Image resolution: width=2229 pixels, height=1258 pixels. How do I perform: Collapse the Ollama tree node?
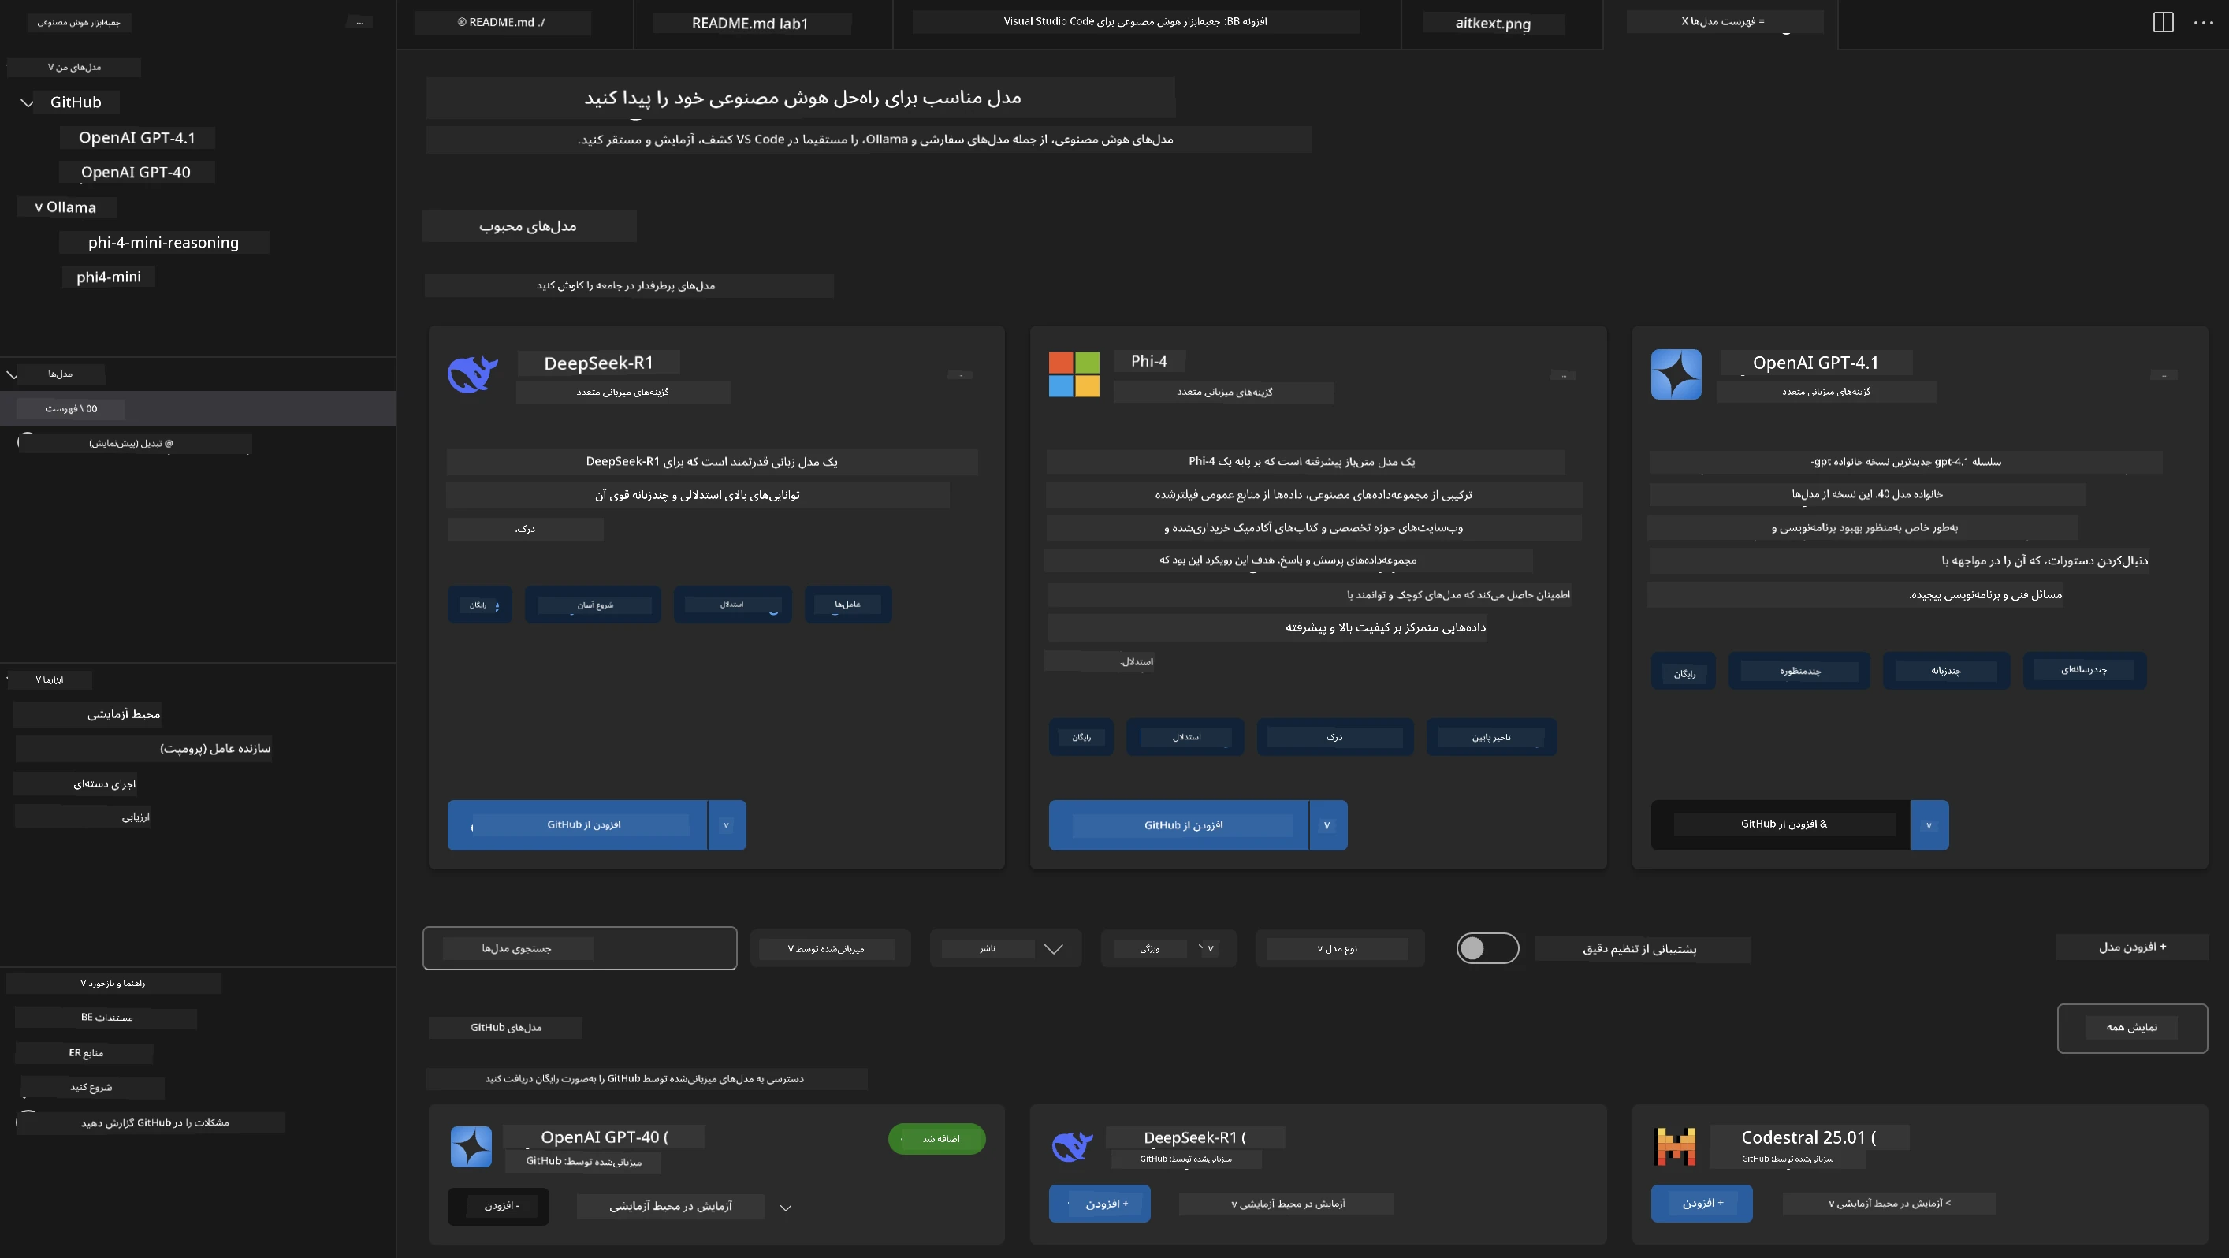click(39, 207)
